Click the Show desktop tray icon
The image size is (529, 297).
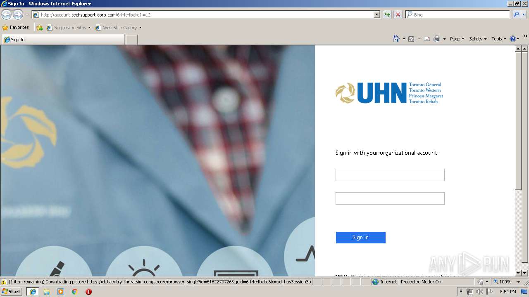(524, 292)
